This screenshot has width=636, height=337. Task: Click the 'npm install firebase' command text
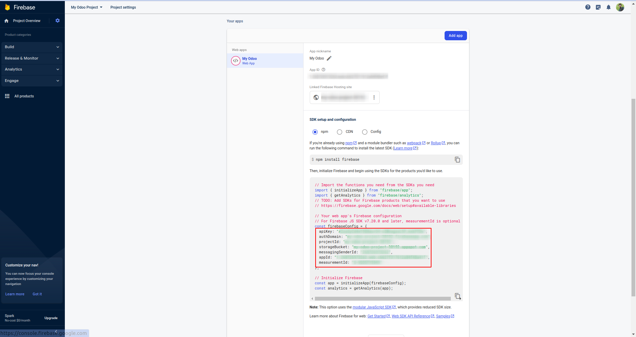click(337, 160)
